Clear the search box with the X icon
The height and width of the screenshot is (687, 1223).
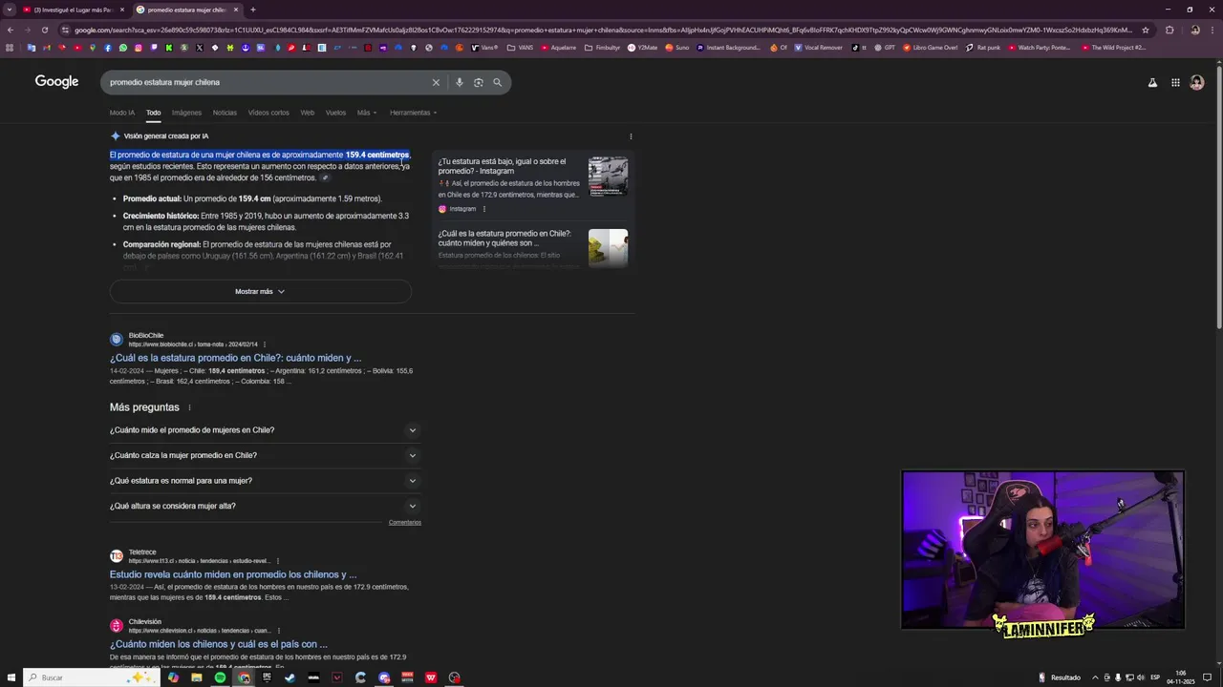pyautogui.click(x=436, y=82)
